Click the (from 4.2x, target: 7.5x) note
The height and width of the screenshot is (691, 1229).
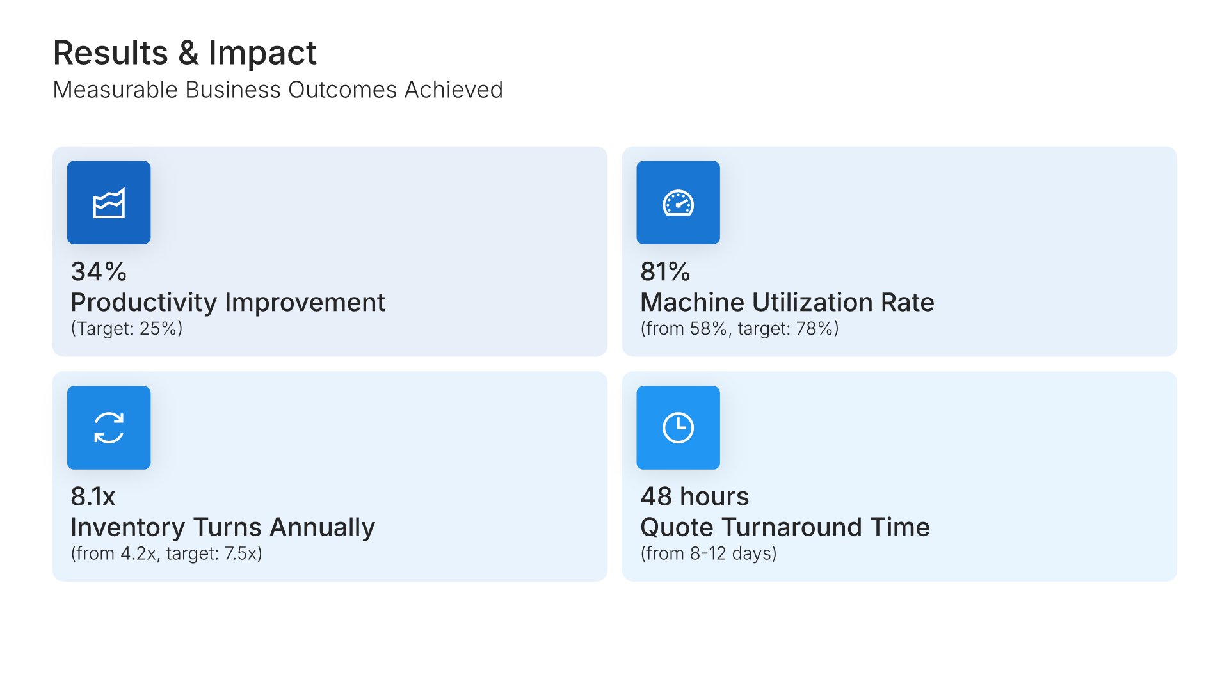(x=166, y=553)
